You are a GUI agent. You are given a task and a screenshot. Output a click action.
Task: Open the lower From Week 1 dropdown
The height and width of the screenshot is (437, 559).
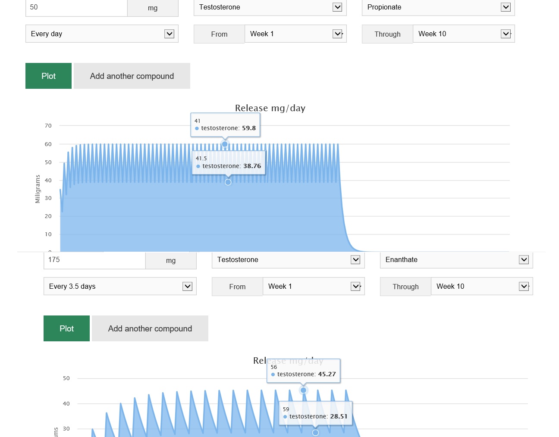pyautogui.click(x=314, y=287)
